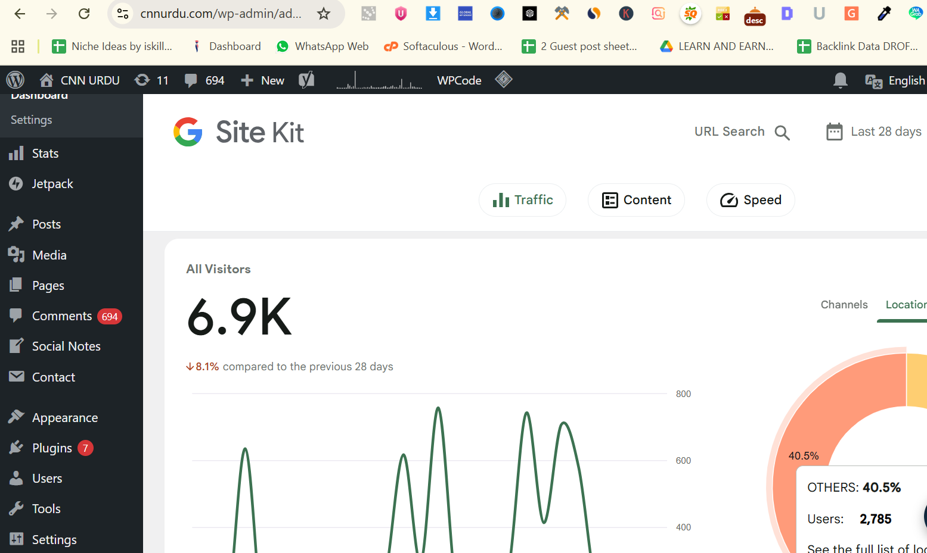
Task: Open the updates icon showing 11
Action: tap(151, 80)
